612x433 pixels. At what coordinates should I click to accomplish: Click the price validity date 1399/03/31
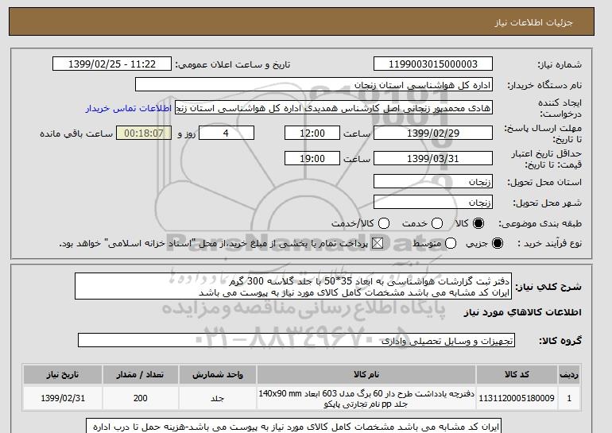(433, 158)
